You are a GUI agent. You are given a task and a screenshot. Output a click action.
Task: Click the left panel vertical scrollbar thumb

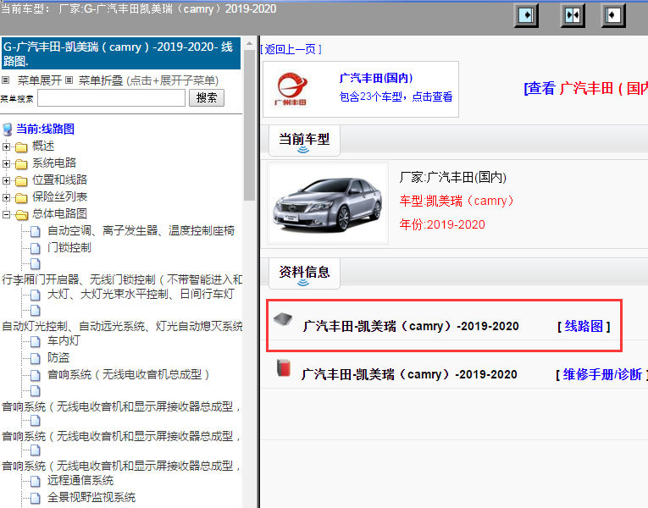point(249,125)
